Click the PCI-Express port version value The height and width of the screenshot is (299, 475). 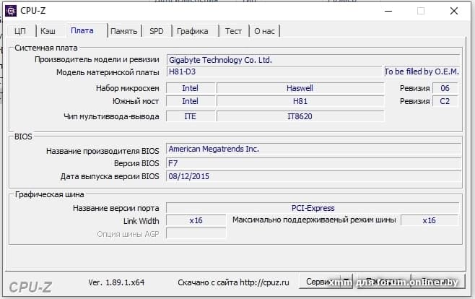[x=313, y=208]
